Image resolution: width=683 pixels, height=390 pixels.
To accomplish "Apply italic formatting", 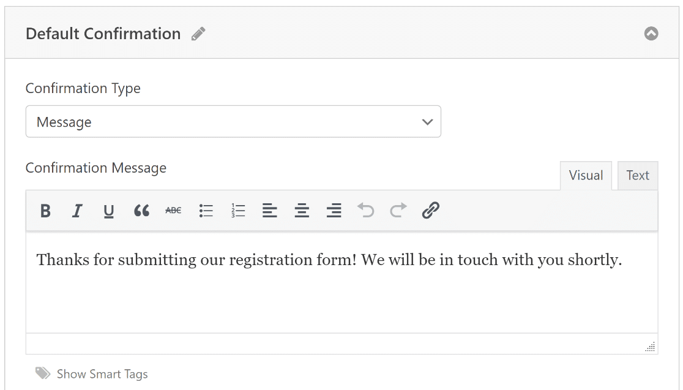I will (x=77, y=211).
